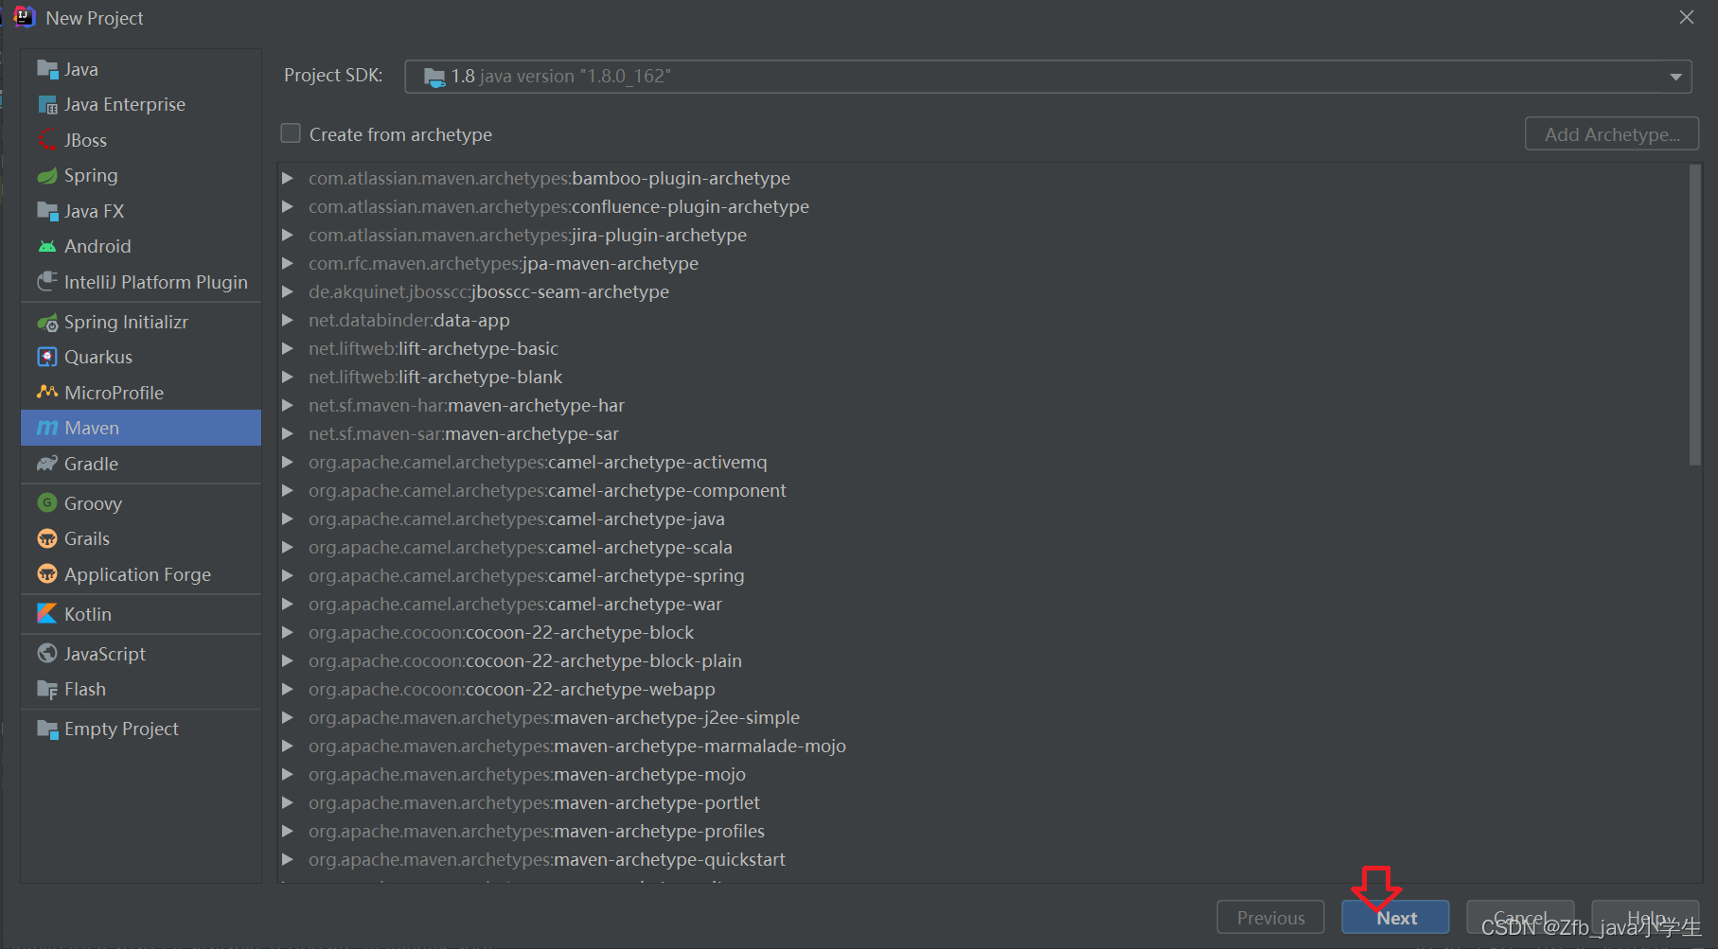1718x949 pixels.
Task: Select camel-archetype-scala row
Action: [983, 547]
